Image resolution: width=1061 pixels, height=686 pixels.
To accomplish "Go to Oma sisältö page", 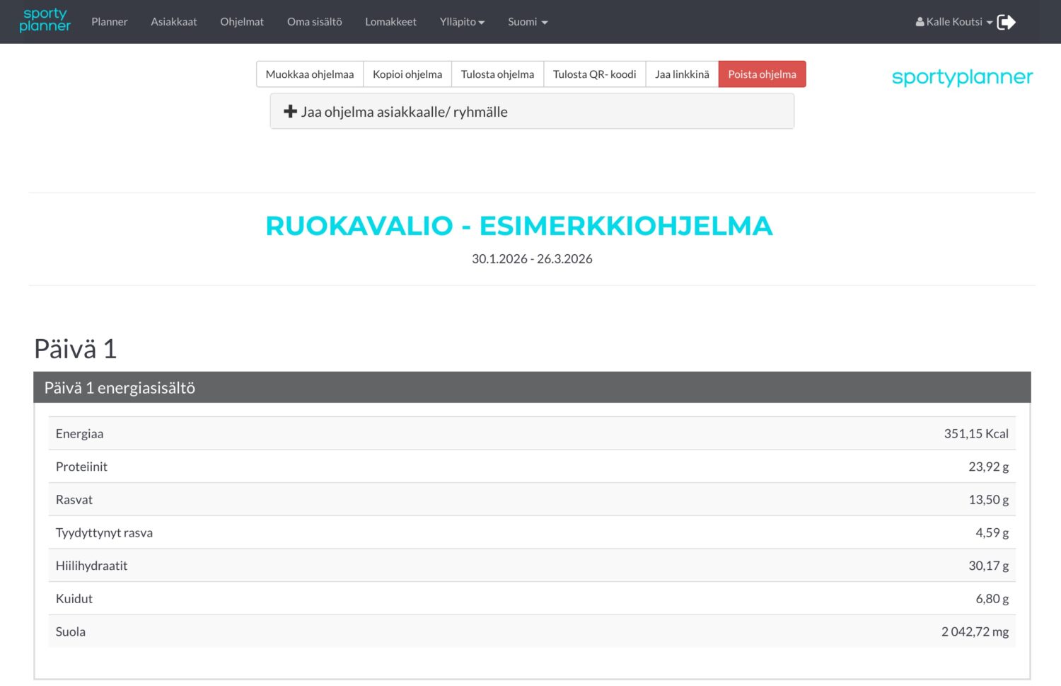I will [314, 22].
